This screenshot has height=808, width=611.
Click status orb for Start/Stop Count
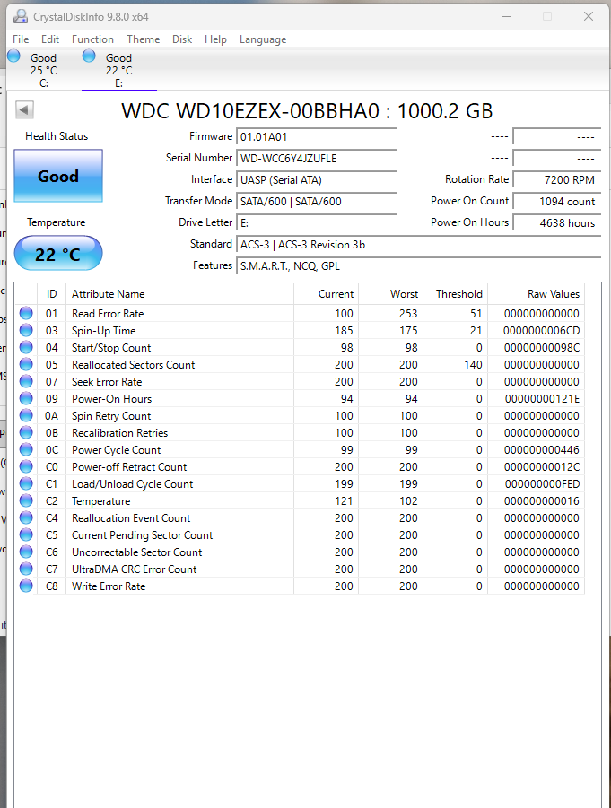click(26, 347)
